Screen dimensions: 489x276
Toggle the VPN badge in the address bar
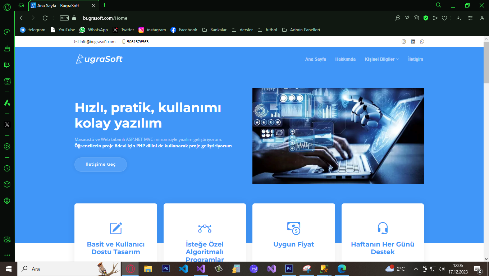(x=64, y=18)
